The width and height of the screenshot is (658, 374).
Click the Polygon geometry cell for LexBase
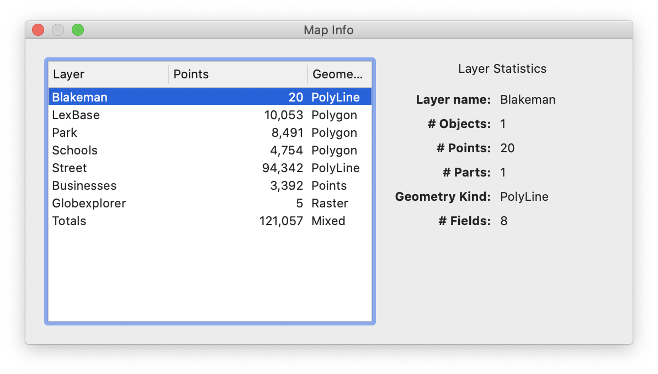(x=334, y=115)
